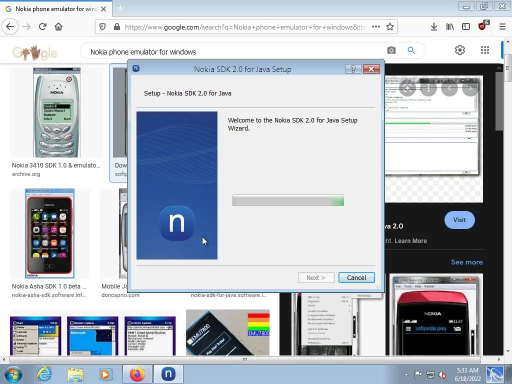Click the help question mark in Setup dialog
This screenshot has width=512, height=384.
(353, 68)
